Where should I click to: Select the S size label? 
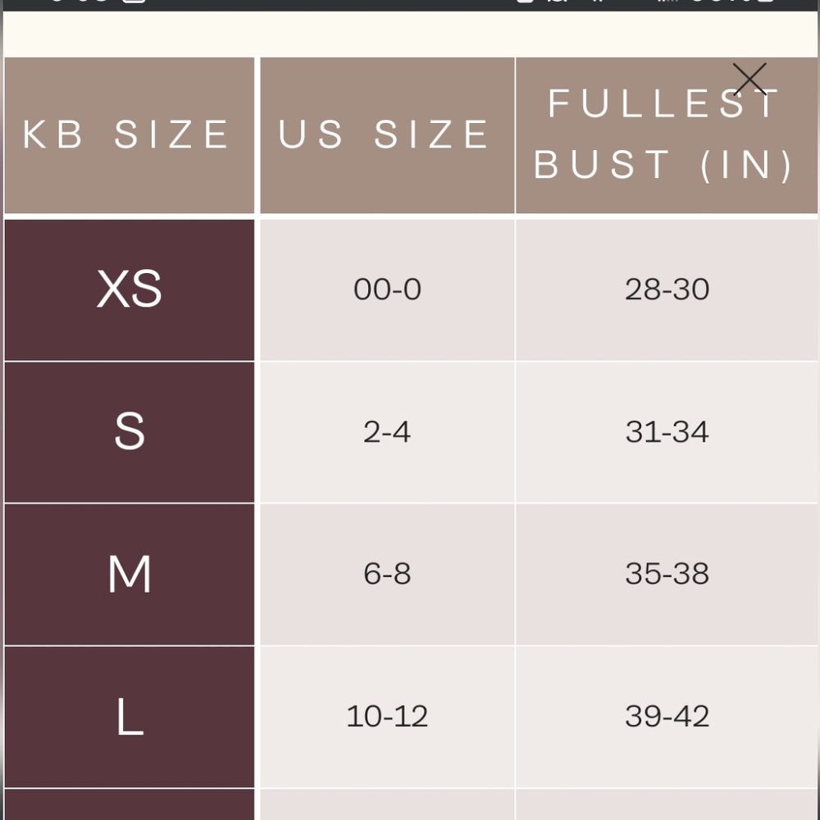pos(128,431)
